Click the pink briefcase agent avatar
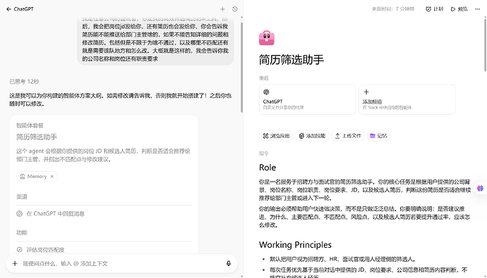This screenshot has width=487, height=278. (x=267, y=38)
